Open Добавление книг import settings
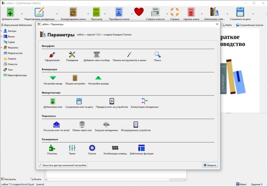The image size is (268, 187). (x=53, y=103)
